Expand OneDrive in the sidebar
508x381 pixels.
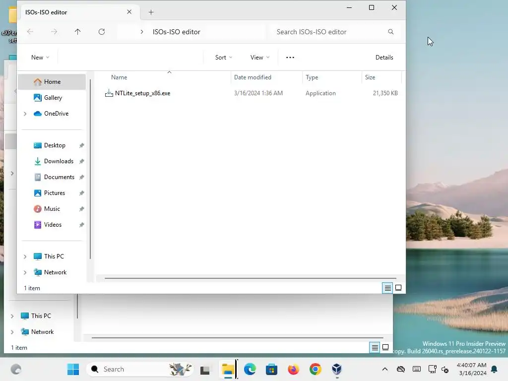(25, 114)
